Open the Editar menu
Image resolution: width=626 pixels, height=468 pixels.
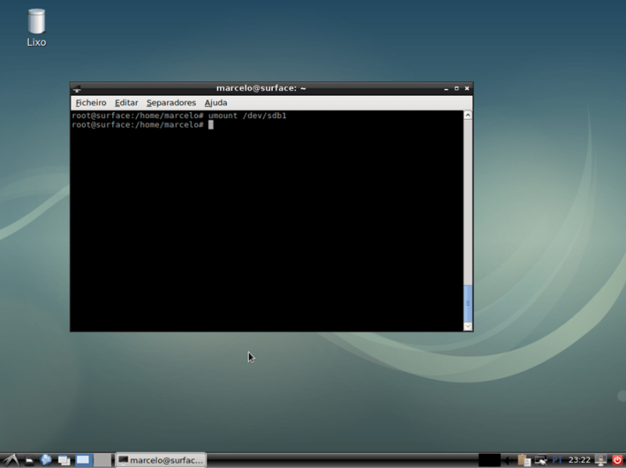[126, 103]
